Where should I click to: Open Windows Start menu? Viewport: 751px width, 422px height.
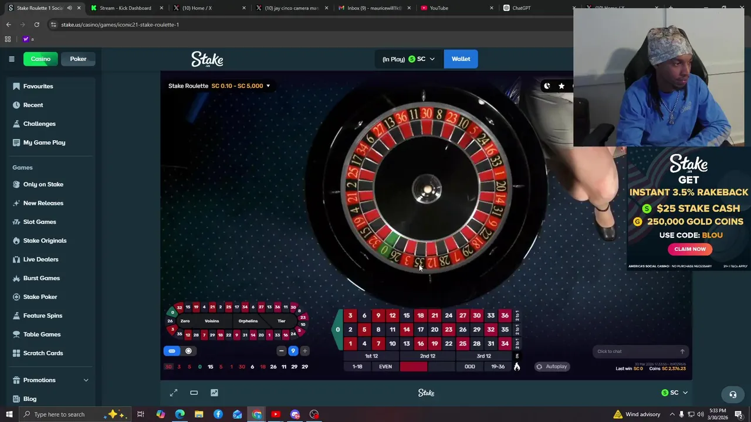click(9, 414)
